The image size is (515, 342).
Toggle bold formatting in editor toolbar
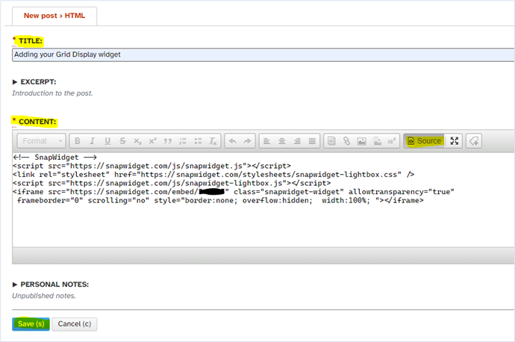77,141
